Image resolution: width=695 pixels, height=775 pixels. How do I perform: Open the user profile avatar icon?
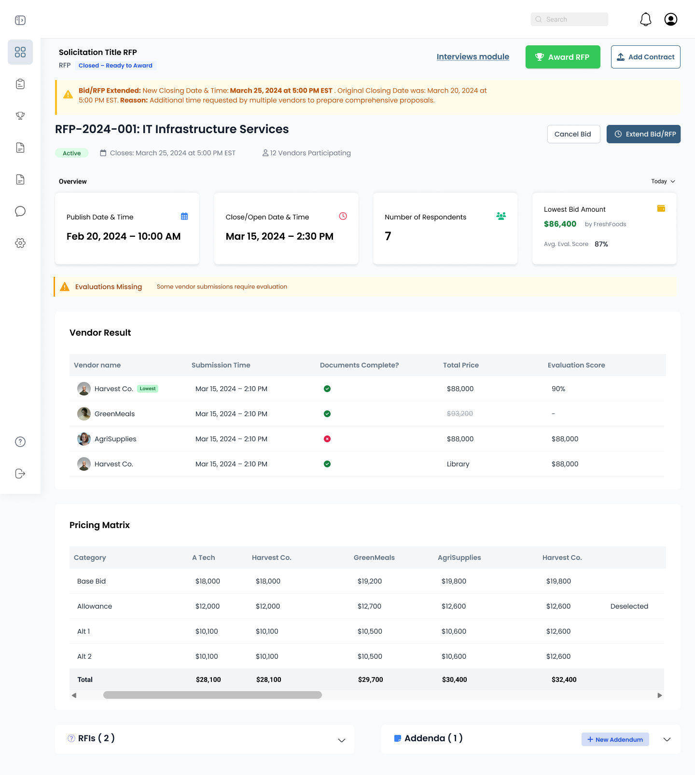671,19
